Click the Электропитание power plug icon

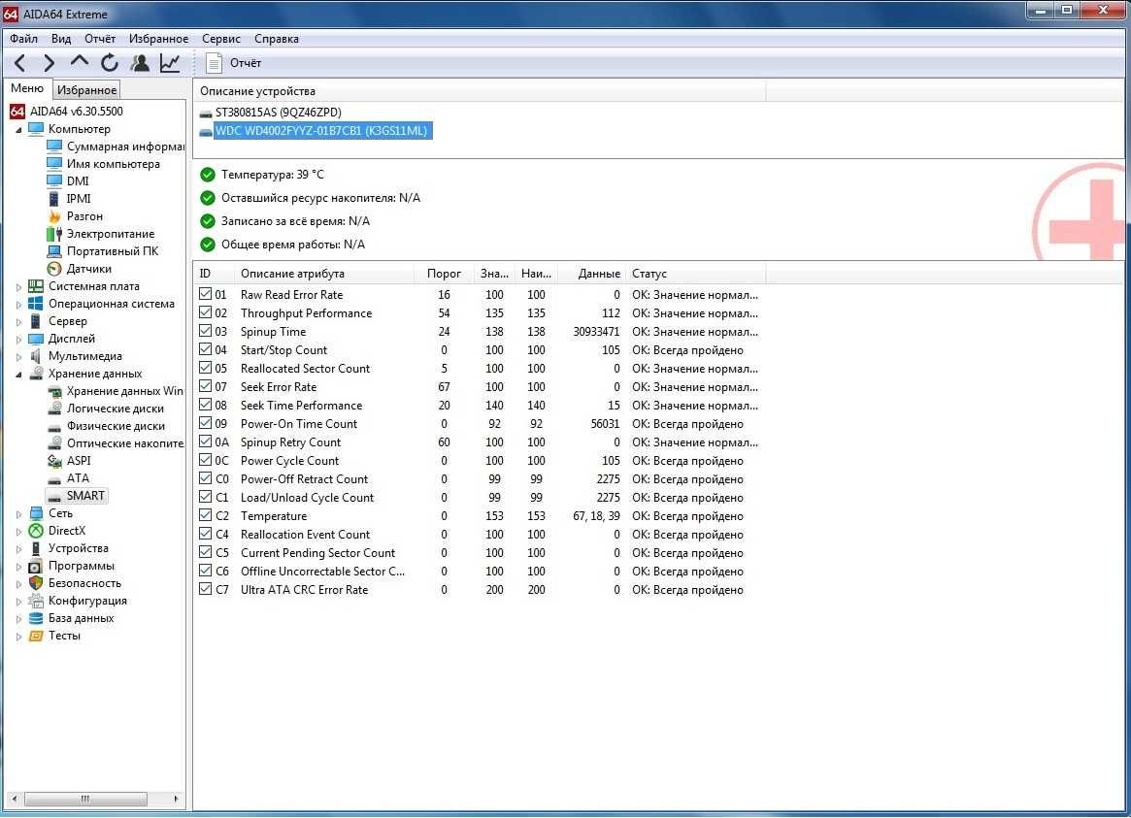tap(54, 234)
